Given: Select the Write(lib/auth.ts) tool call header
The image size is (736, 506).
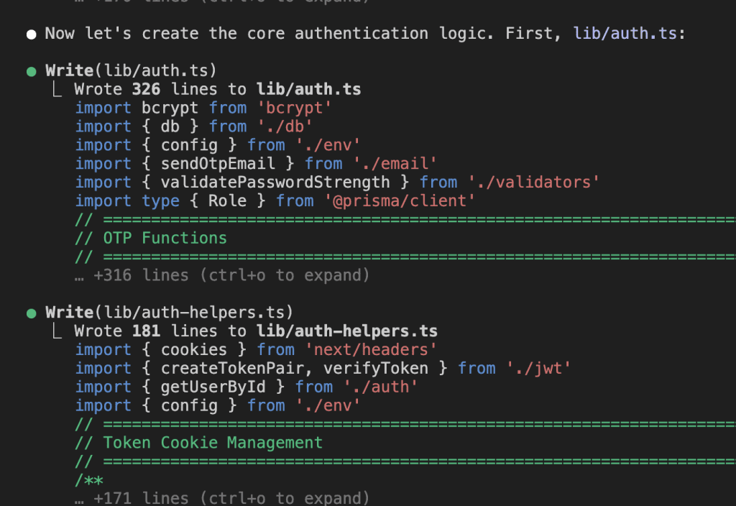Looking at the screenshot, I should pyautogui.click(x=131, y=70).
